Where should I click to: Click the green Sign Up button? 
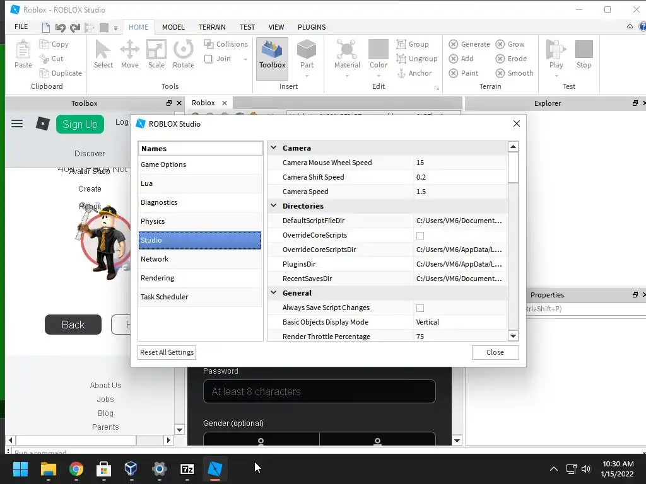(x=80, y=124)
